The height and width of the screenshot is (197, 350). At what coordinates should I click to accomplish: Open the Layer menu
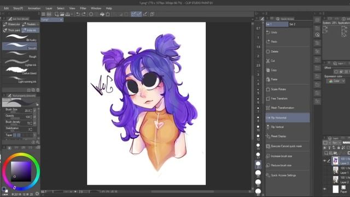pos(49,8)
